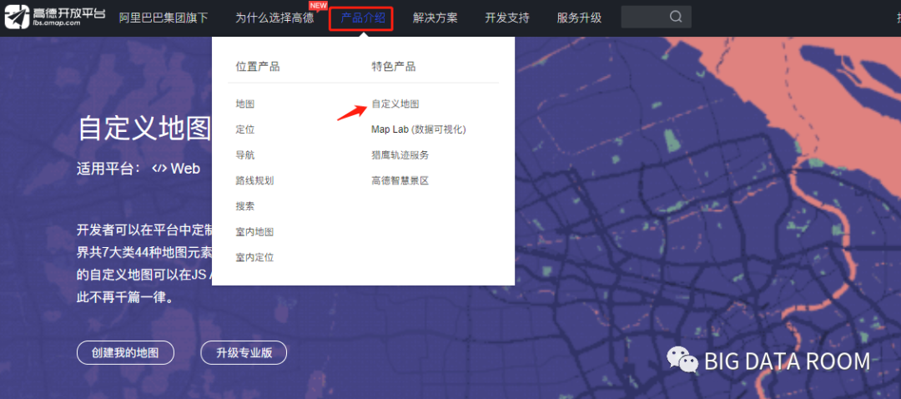Select 路线规划 in the dropdown
The width and height of the screenshot is (901, 399).
(254, 180)
